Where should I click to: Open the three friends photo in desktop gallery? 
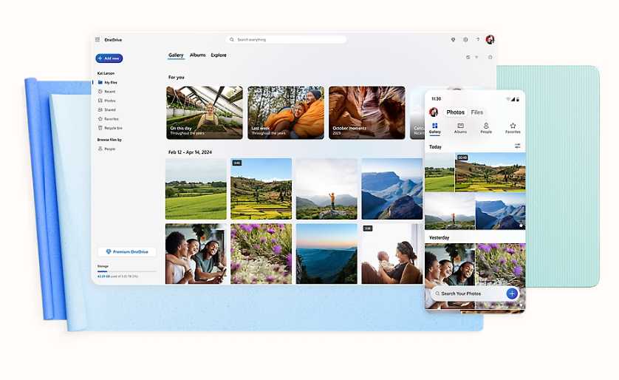point(196,254)
